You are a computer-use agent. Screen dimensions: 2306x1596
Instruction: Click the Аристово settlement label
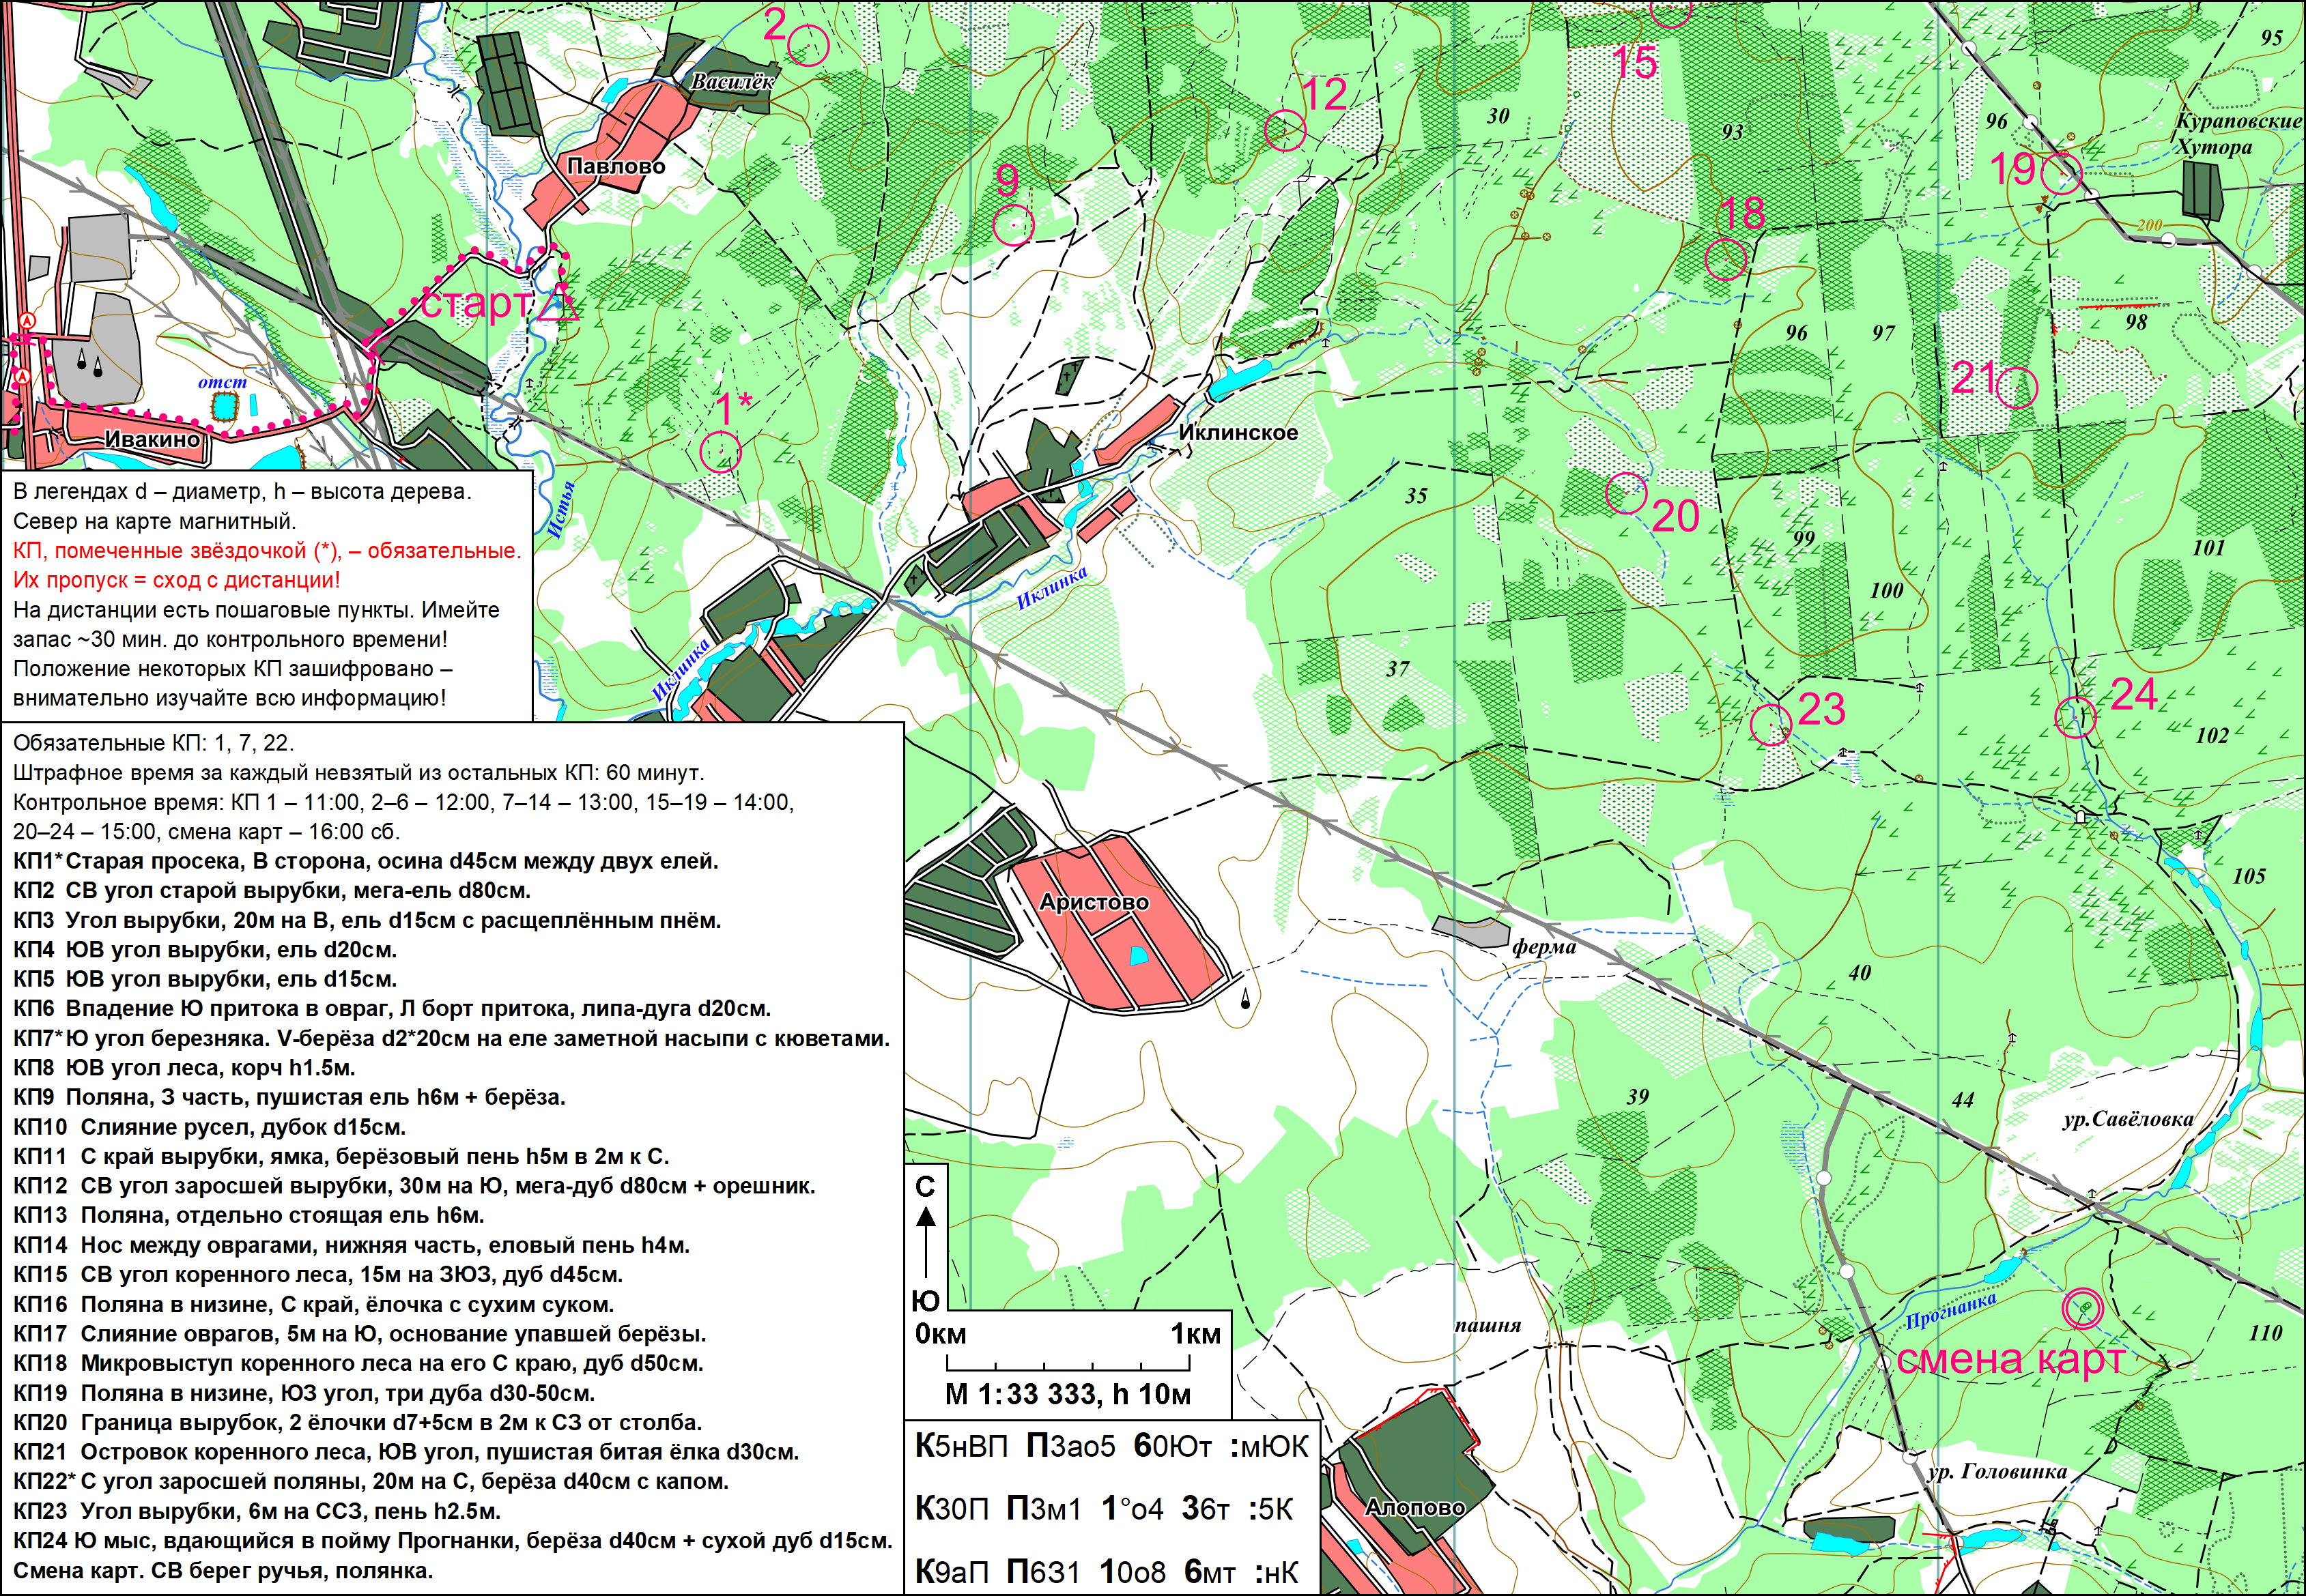(x=1094, y=902)
